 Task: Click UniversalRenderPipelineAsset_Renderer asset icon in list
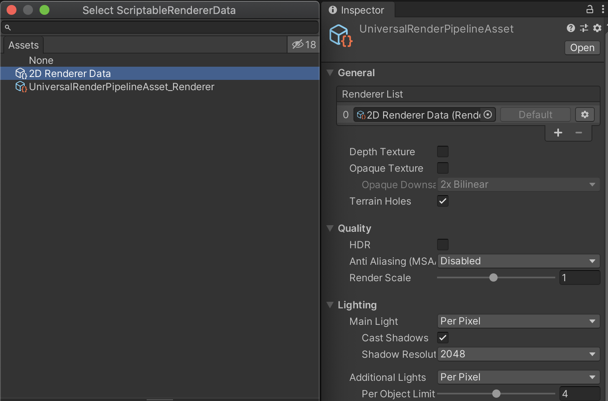click(x=21, y=87)
